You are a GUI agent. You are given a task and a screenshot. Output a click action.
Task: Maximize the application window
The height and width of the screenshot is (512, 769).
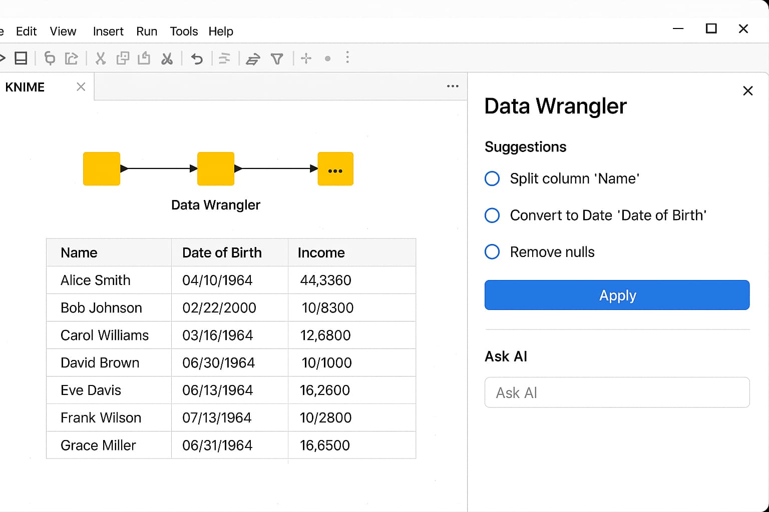[x=711, y=28]
